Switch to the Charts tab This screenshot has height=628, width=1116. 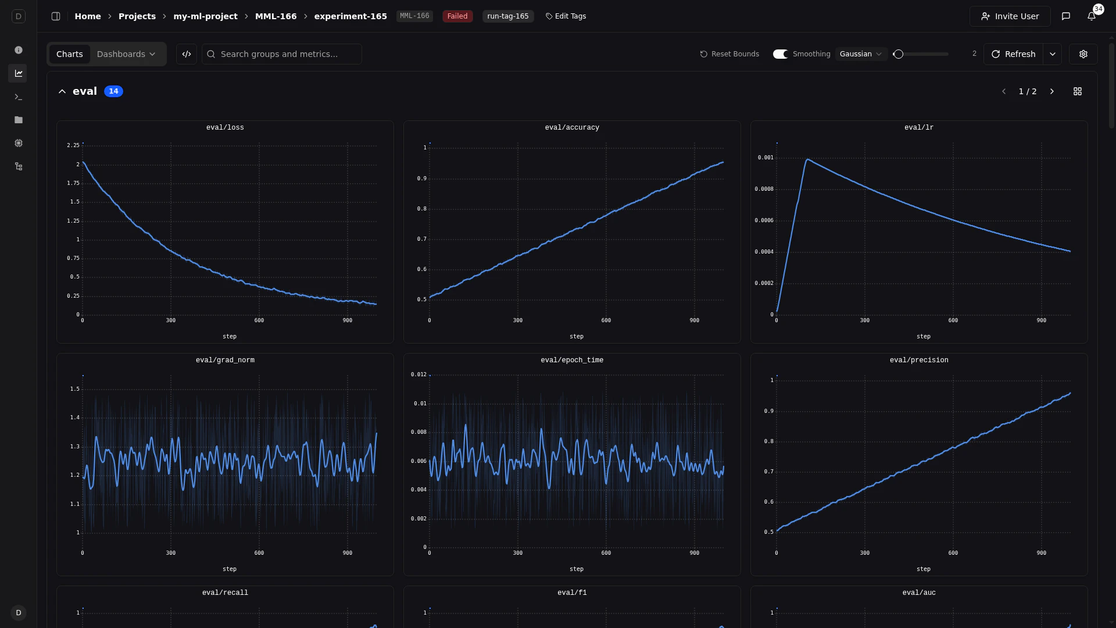(x=70, y=53)
